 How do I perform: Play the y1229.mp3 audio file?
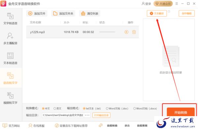point(126,32)
